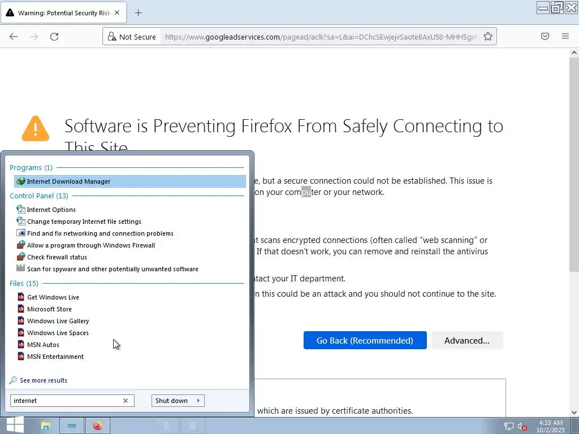Click the Get Windows Live file icon
579x434 pixels.
(x=21, y=297)
